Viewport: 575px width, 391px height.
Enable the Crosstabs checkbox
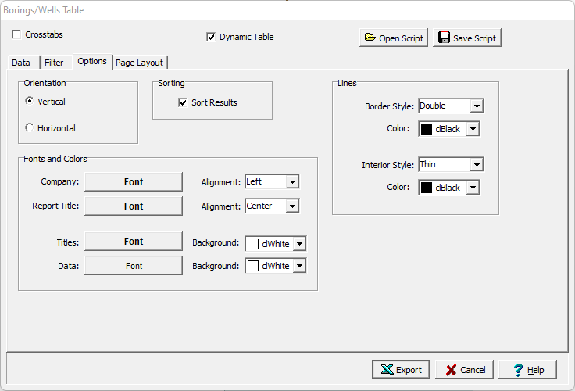17,35
